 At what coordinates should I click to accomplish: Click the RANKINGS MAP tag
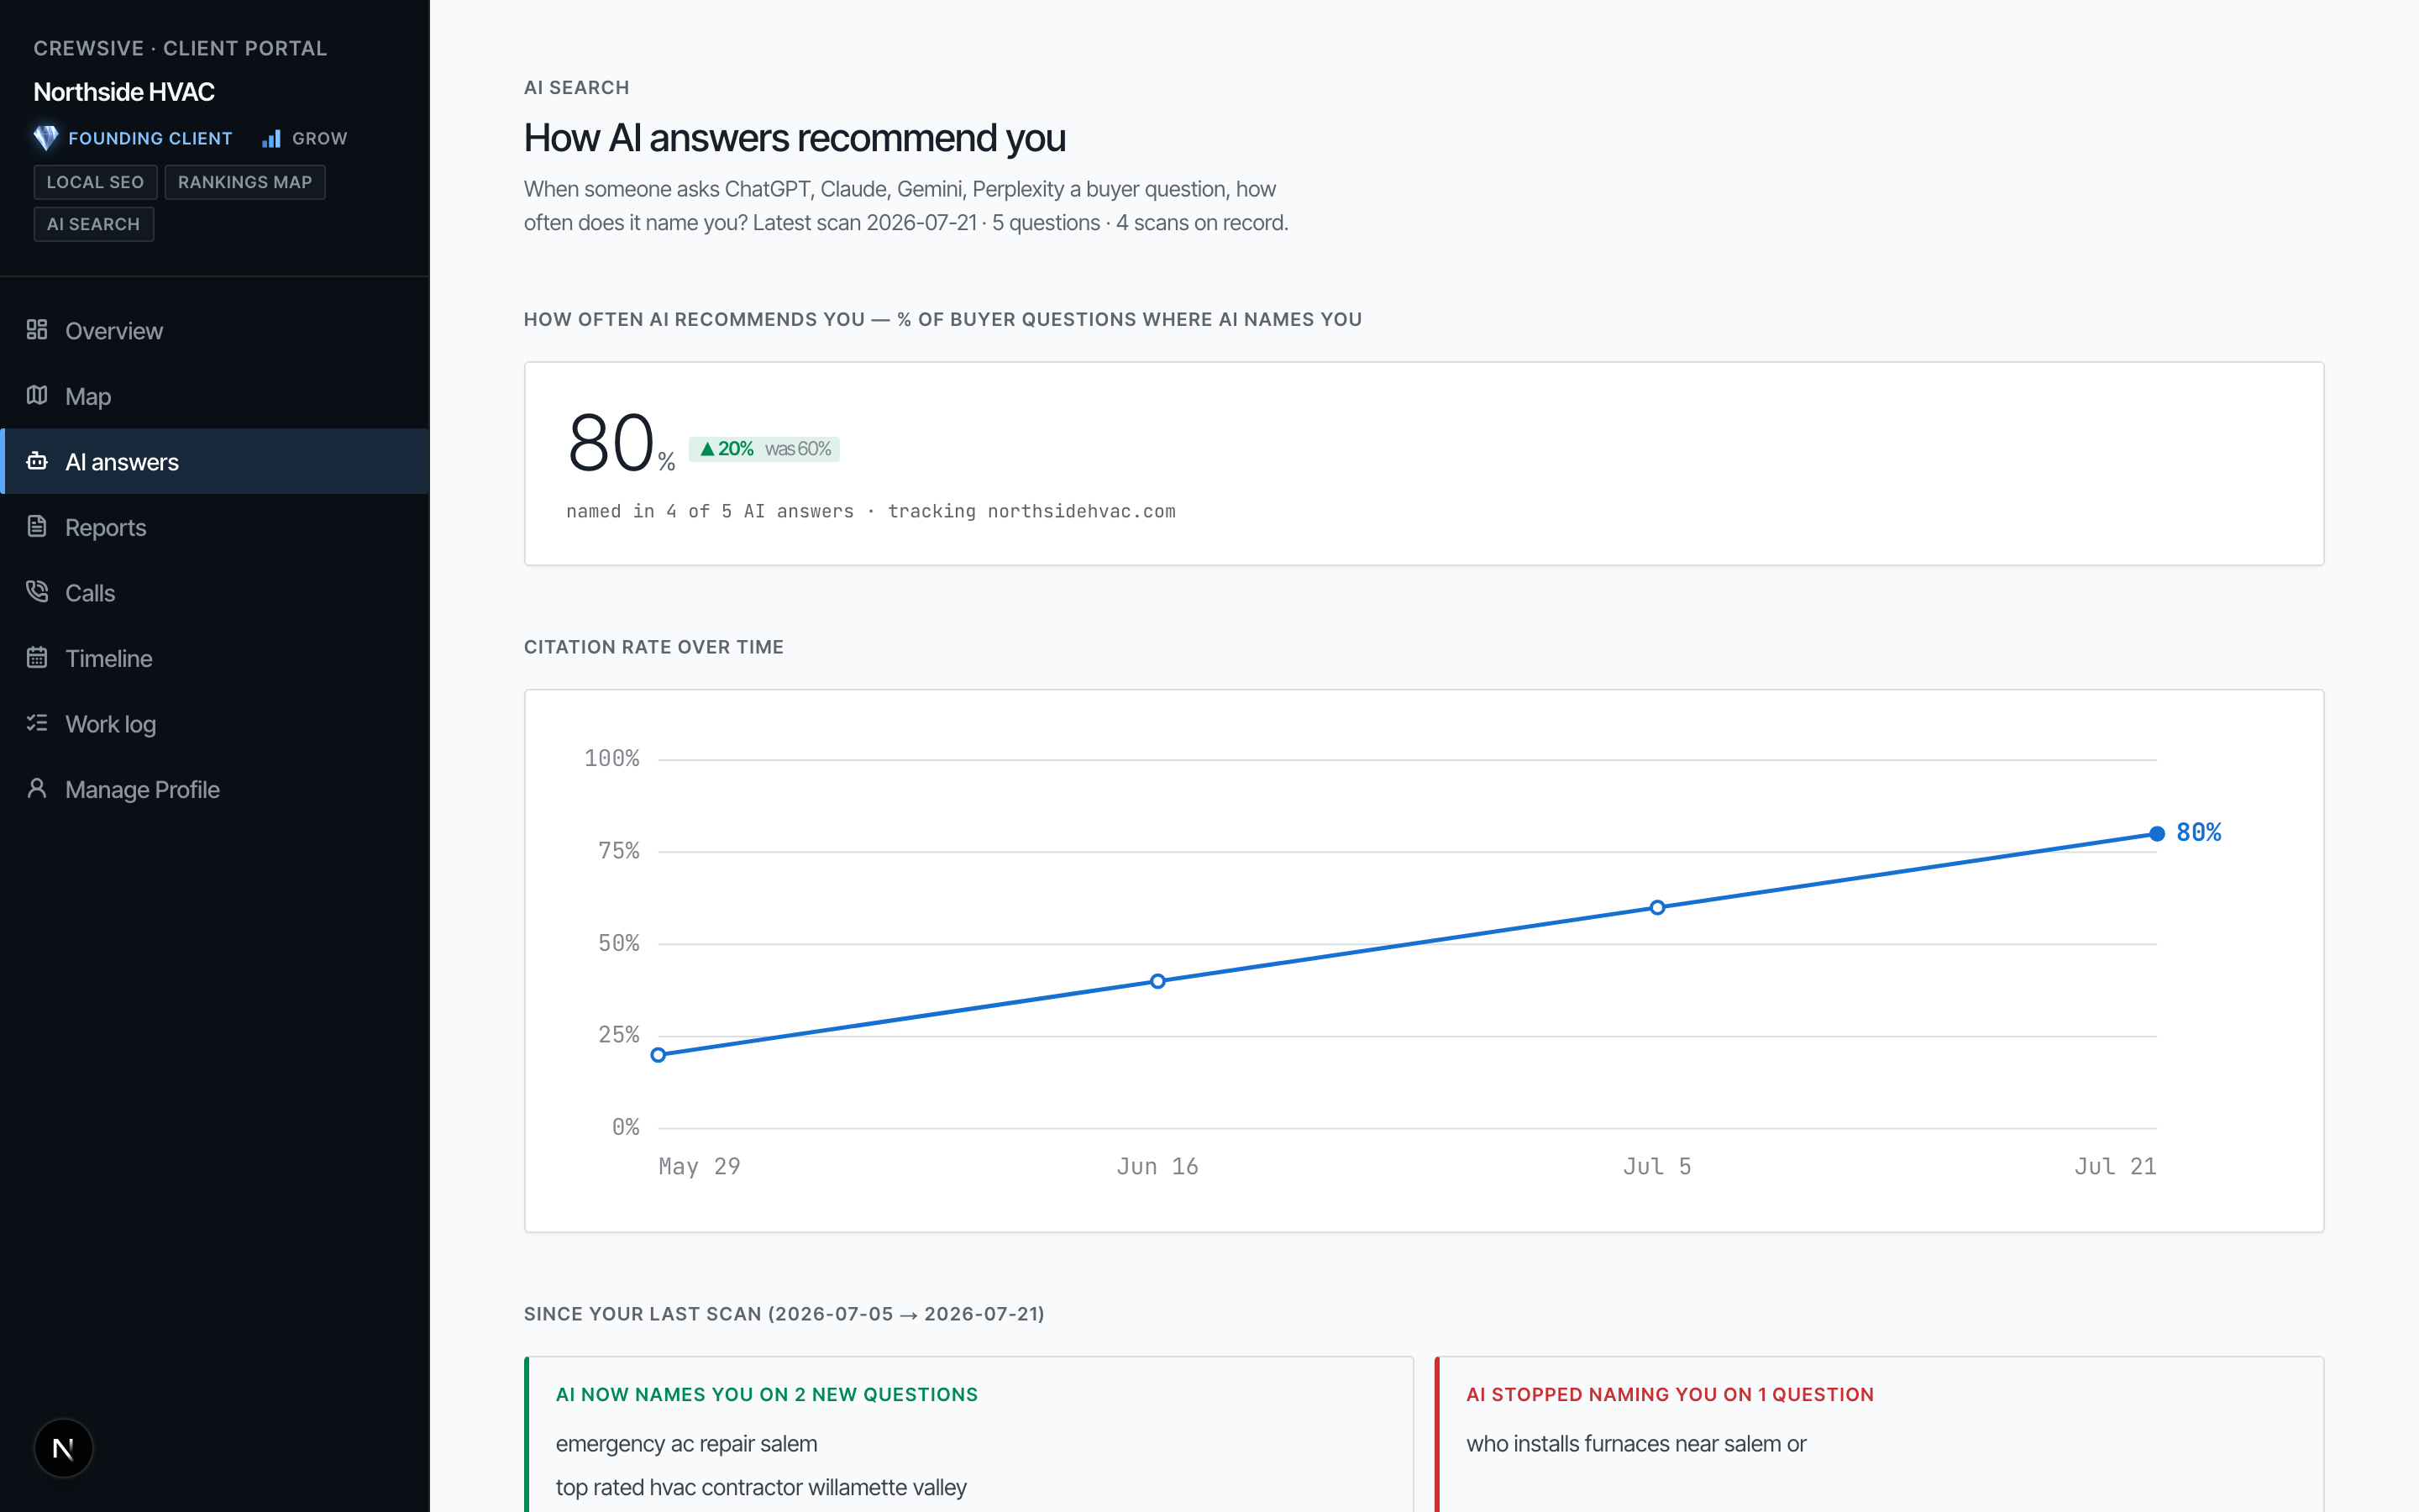[245, 182]
